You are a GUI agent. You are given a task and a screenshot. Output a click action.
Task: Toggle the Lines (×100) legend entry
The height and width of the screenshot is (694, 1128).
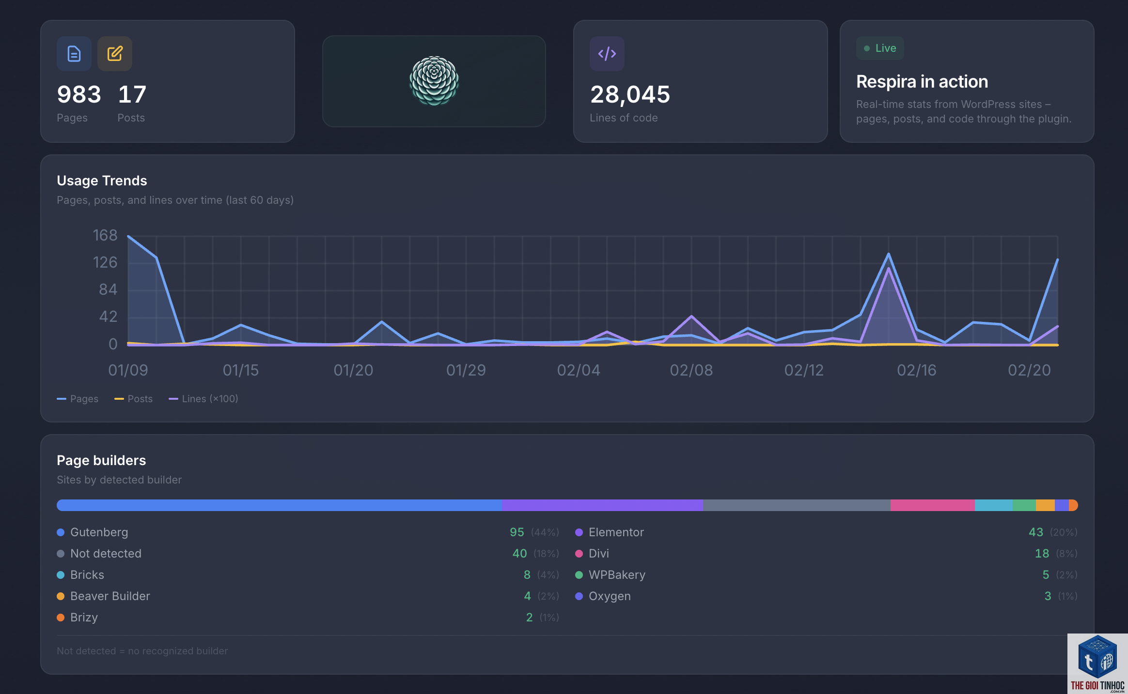coord(204,399)
